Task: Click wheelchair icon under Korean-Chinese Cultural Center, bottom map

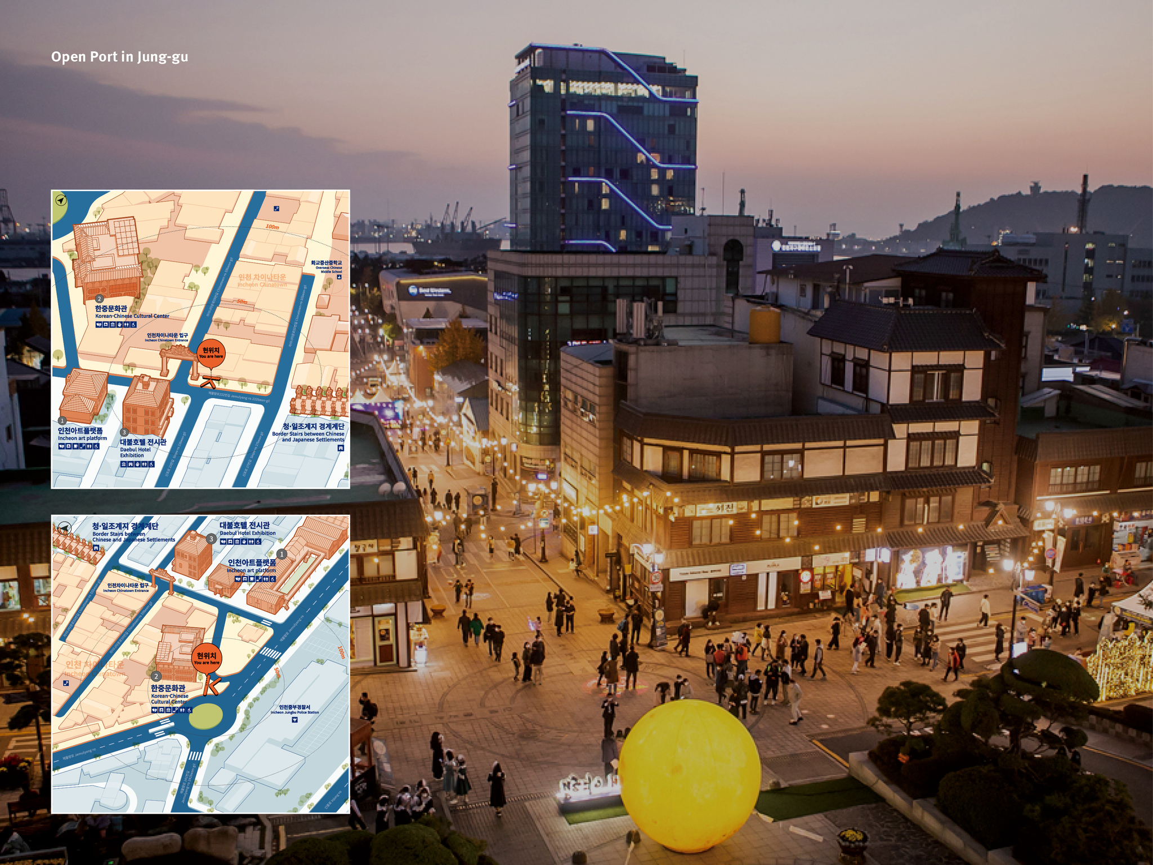Action: pos(189,710)
